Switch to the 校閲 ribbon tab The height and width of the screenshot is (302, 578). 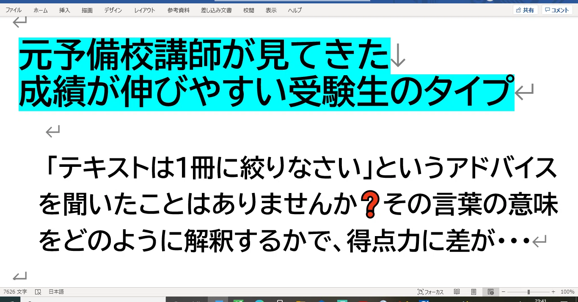tap(249, 10)
